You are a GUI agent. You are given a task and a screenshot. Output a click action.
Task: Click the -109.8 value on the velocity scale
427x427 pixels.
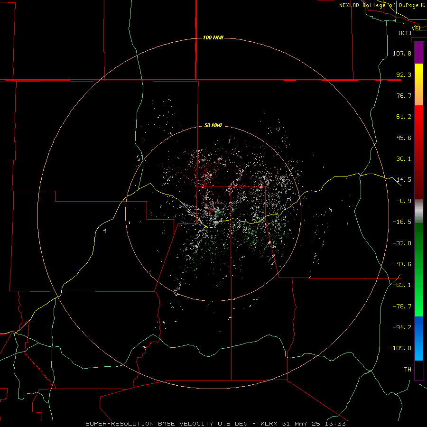(x=400, y=348)
